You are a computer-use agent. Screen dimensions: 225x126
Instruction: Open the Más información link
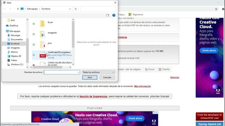142,86
